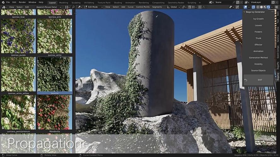Toggle proportional editing
The width and height of the screenshot is (280, 157).
coord(200,7)
